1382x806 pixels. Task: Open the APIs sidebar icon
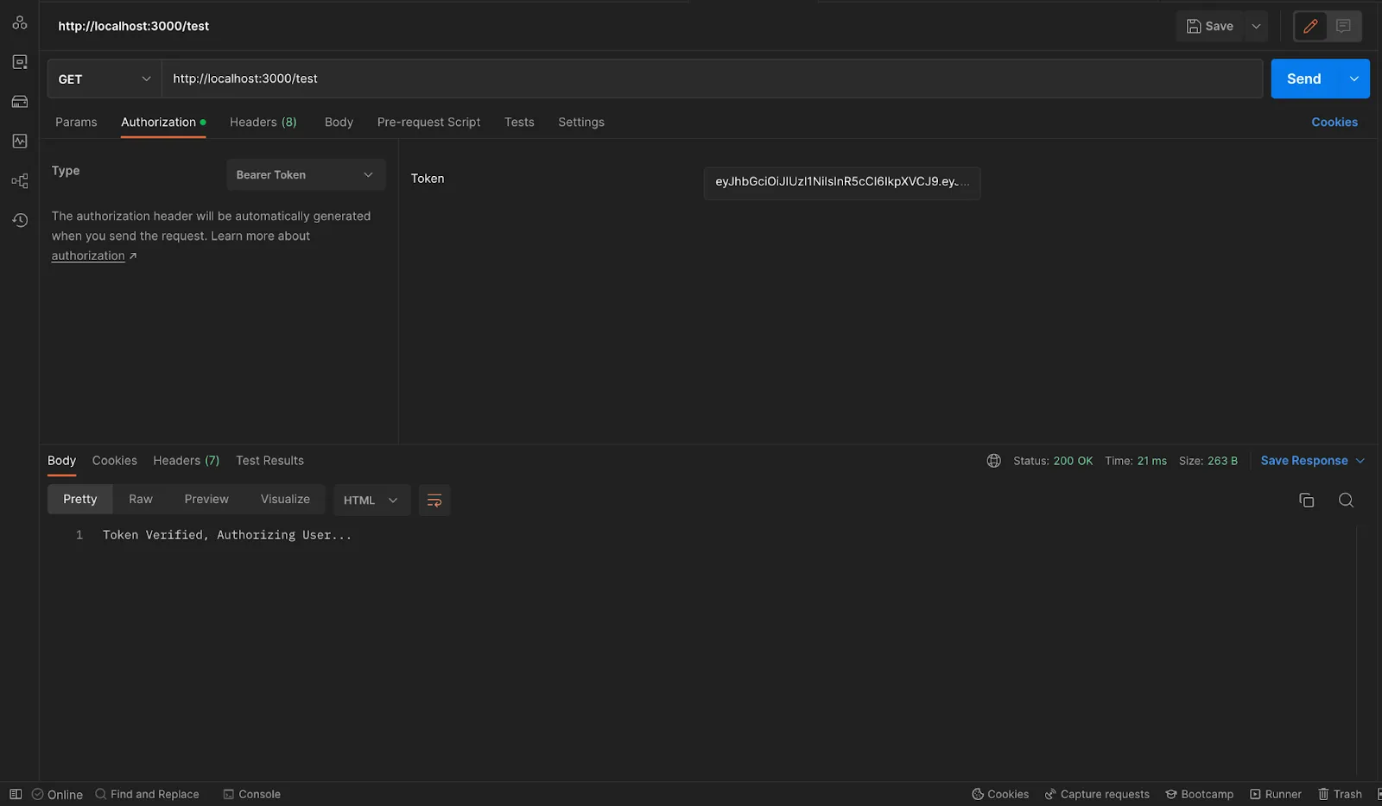20,22
